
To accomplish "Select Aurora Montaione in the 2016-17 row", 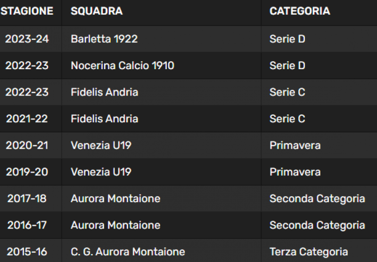I will 115,225.
